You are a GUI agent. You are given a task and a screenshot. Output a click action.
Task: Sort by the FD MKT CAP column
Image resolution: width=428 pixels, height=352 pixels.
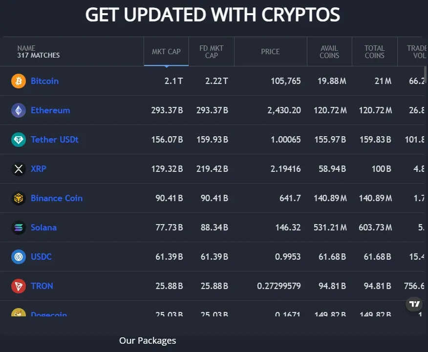tap(212, 52)
